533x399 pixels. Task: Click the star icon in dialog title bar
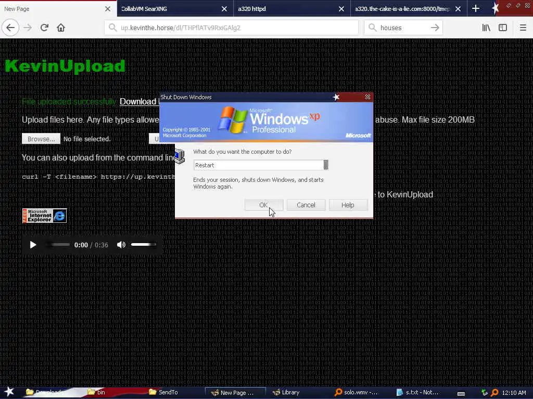pyautogui.click(x=336, y=97)
